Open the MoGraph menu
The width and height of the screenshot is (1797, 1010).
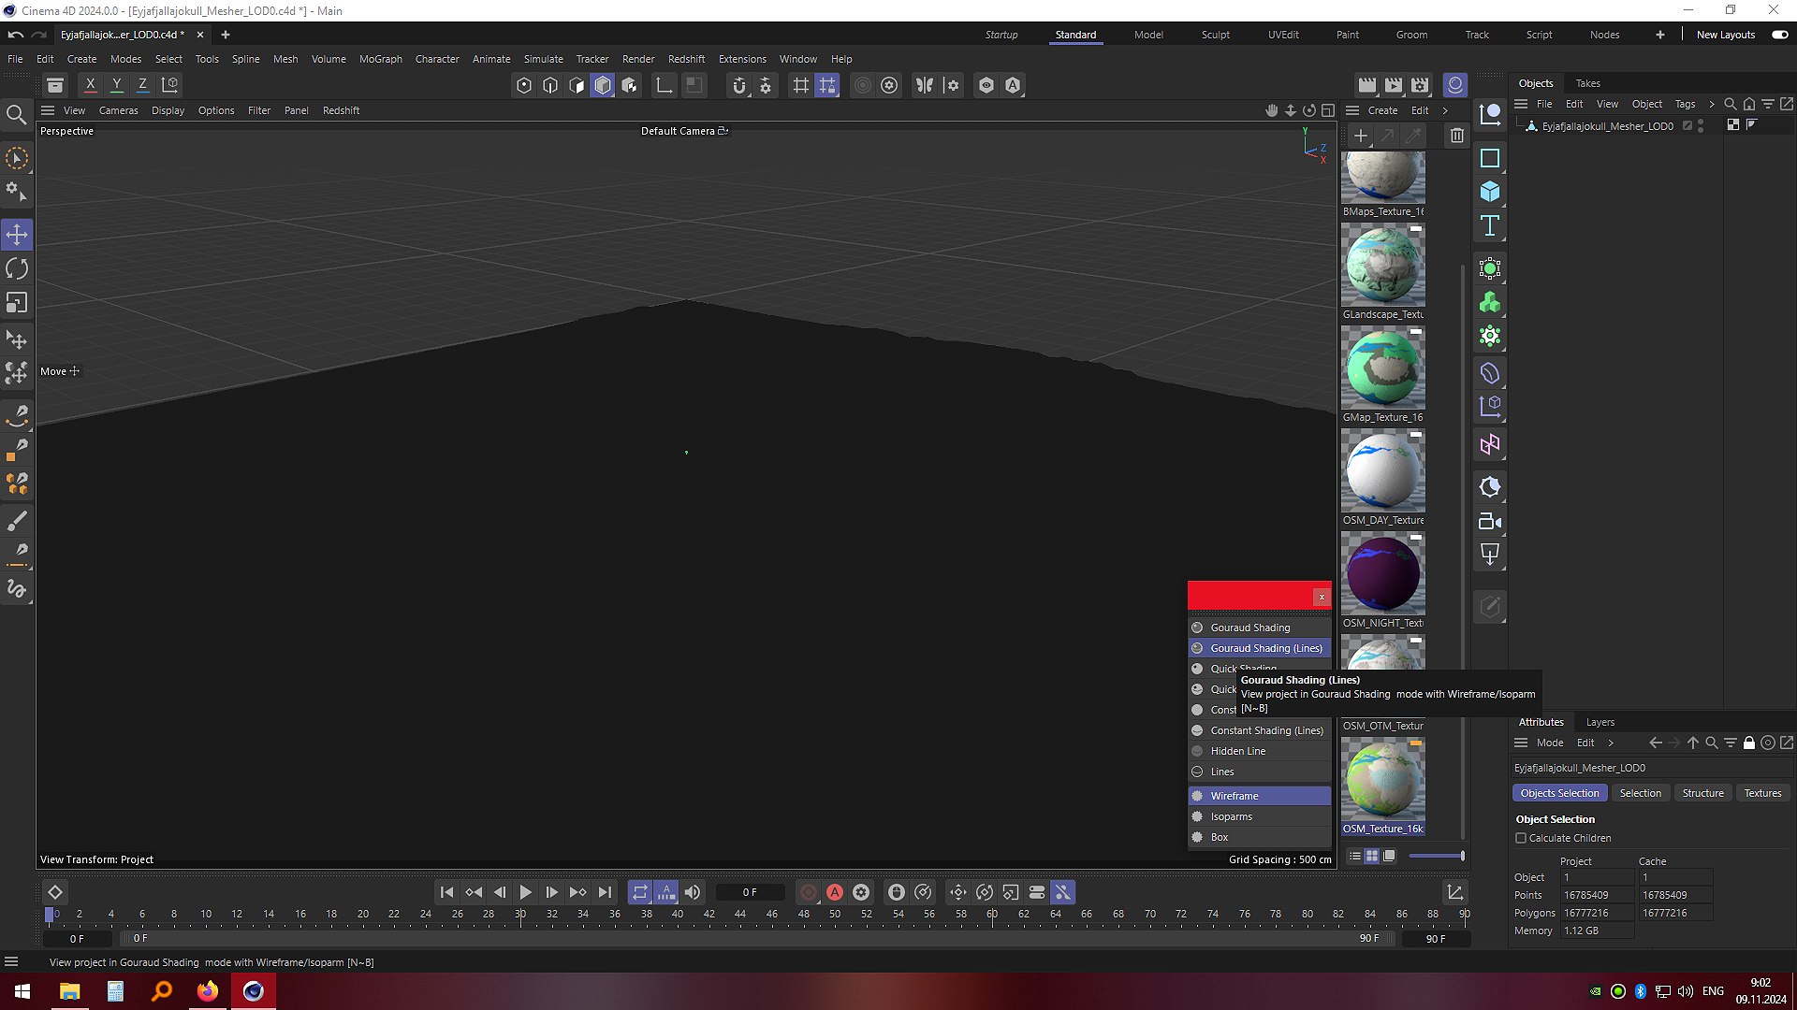(381, 59)
